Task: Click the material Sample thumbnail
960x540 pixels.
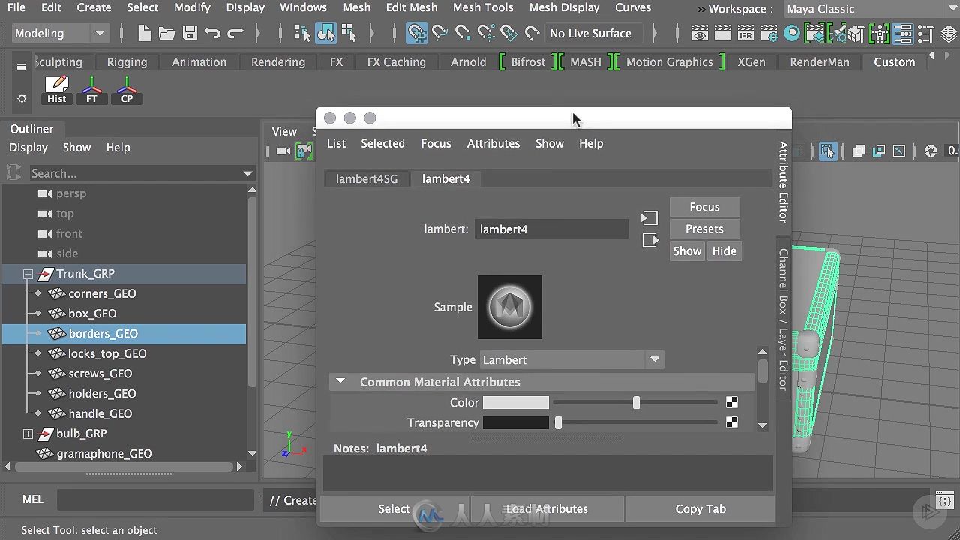Action: pos(510,307)
